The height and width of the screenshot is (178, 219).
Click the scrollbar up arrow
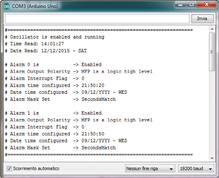point(212,29)
